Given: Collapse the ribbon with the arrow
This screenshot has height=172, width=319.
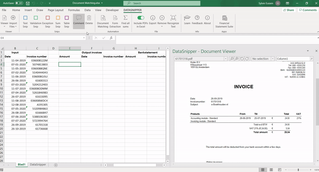Looking at the screenshot, I should coord(318,32).
